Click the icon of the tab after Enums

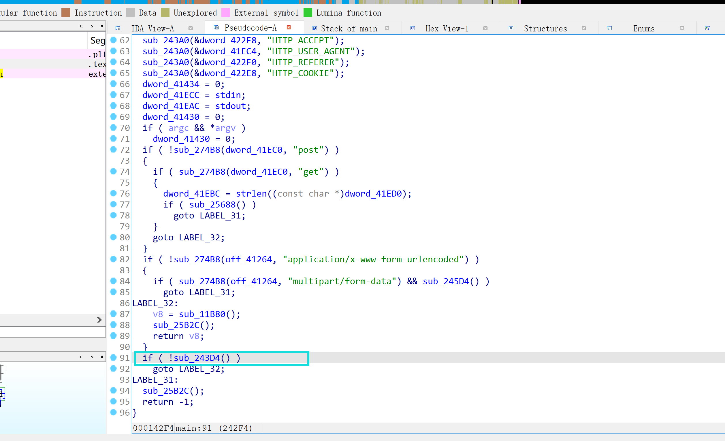708,28
